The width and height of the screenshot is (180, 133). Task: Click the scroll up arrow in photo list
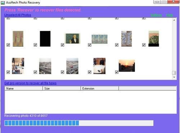pos(174,20)
